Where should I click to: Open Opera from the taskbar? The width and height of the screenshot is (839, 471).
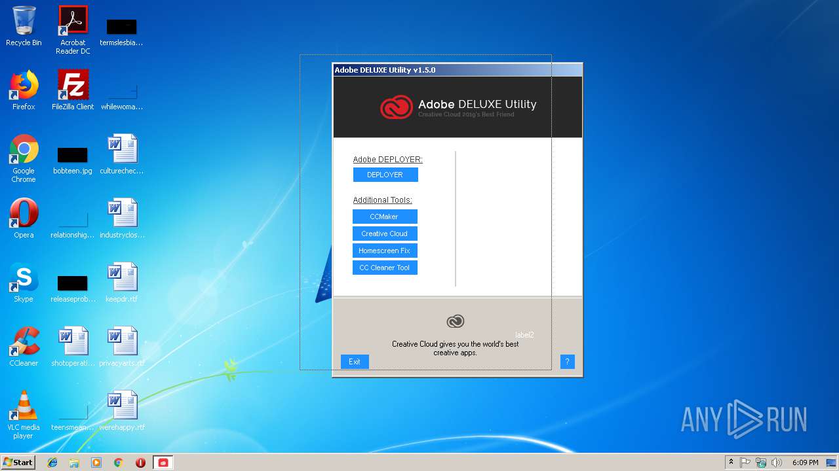click(x=140, y=462)
